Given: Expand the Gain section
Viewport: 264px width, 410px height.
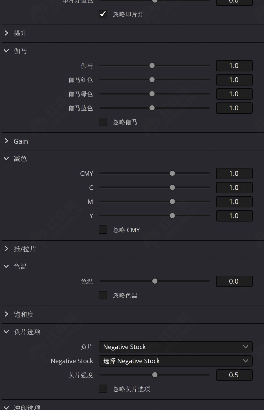Looking at the screenshot, I should point(6,141).
